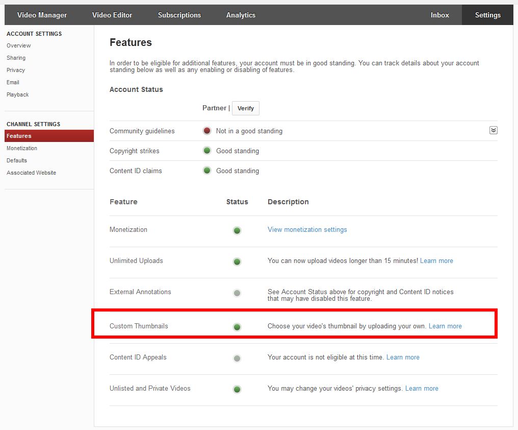Image resolution: width=518 pixels, height=430 pixels.
Task: Open Overview in account settings
Action: 18,45
